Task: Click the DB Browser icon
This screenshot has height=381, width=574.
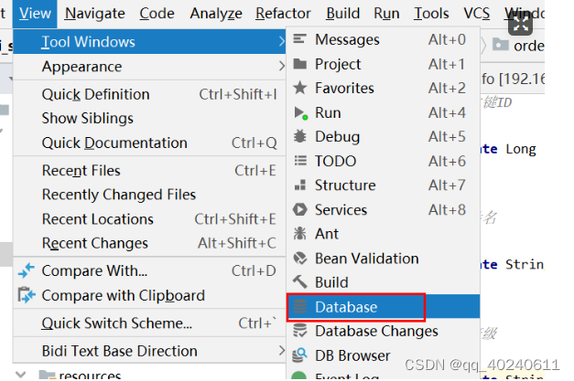Action: [x=299, y=355]
